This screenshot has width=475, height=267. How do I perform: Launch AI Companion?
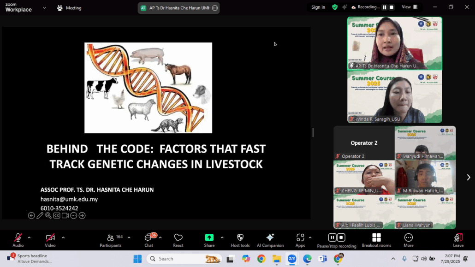pyautogui.click(x=270, y=239)
